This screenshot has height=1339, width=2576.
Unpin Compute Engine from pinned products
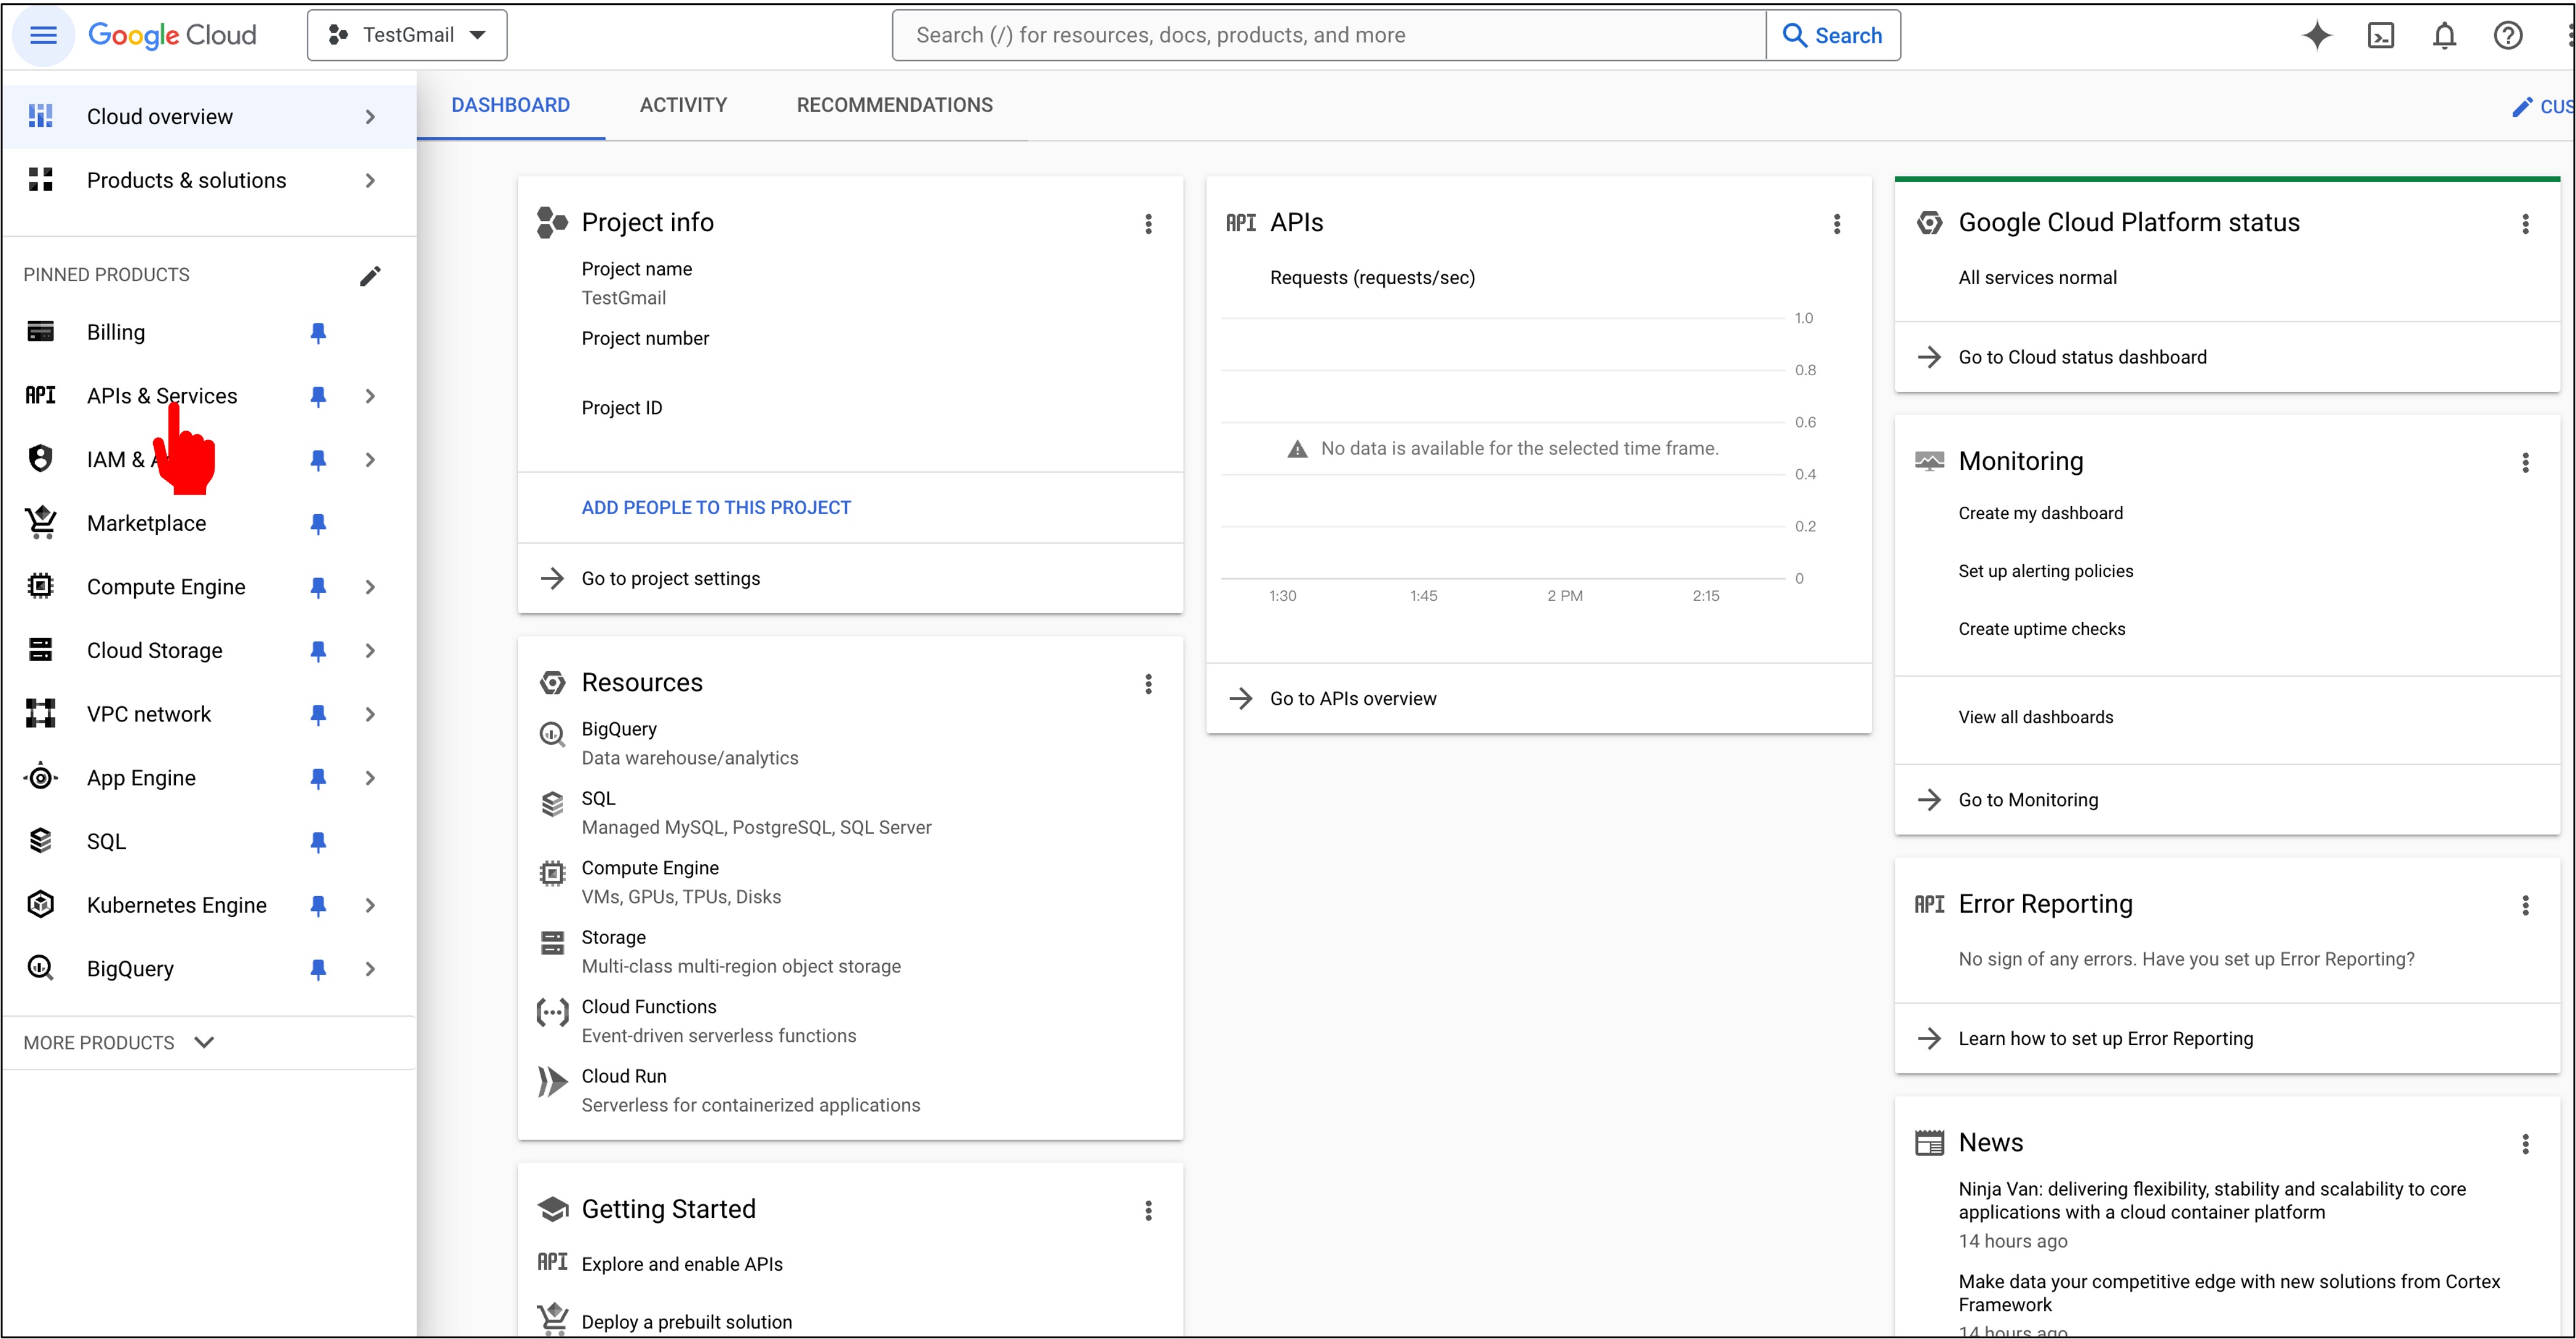click(x=318, y=588)
